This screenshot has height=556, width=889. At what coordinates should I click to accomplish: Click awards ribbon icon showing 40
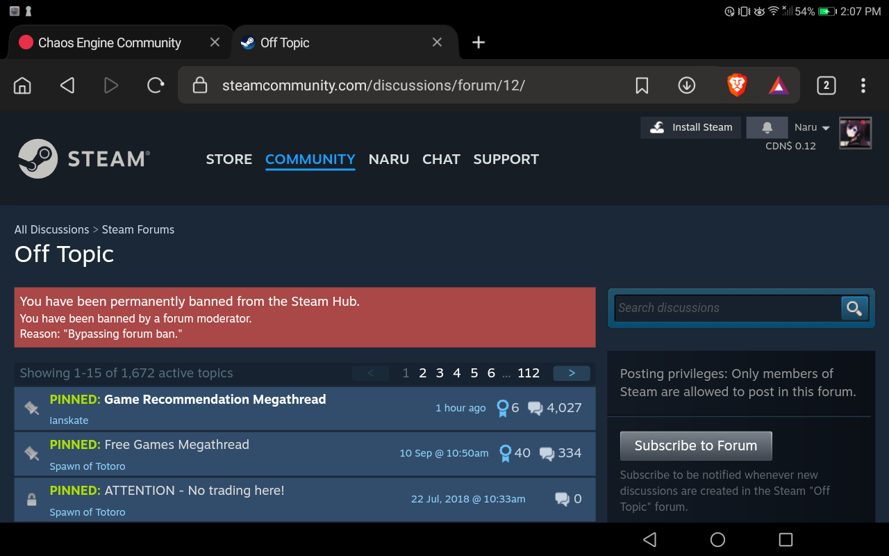506,454
